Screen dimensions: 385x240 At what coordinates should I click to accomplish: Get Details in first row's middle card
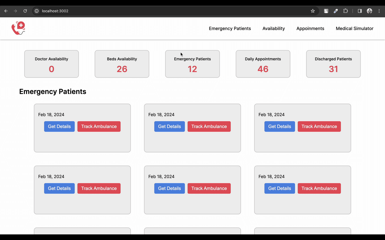[170, 126]
